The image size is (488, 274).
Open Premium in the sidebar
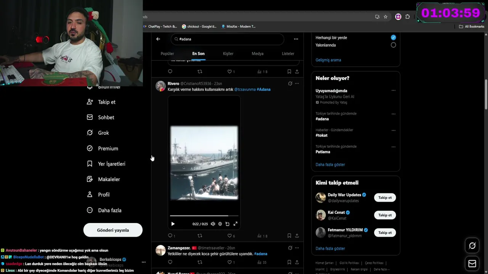point(103,148)
